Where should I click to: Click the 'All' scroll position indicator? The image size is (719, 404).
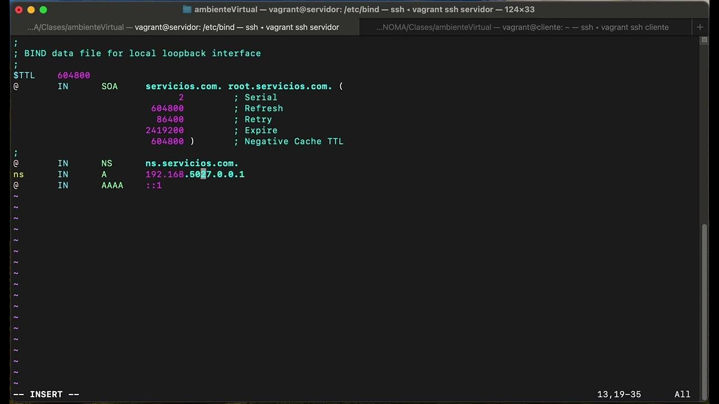682,394
